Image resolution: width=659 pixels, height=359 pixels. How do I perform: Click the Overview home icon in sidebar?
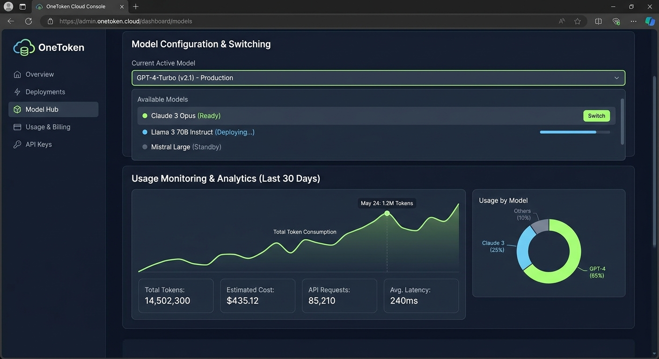[x=17, y=74]
